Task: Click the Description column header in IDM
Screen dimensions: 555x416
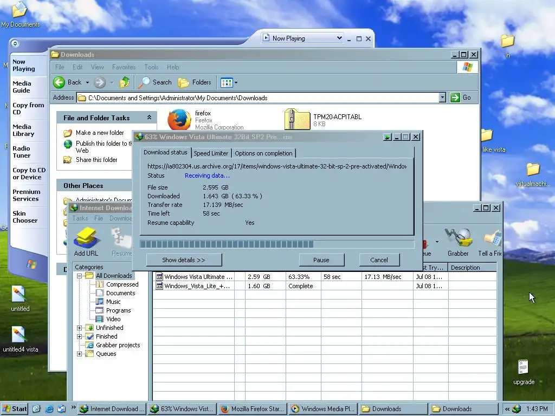Action: (x=472, y=268)
